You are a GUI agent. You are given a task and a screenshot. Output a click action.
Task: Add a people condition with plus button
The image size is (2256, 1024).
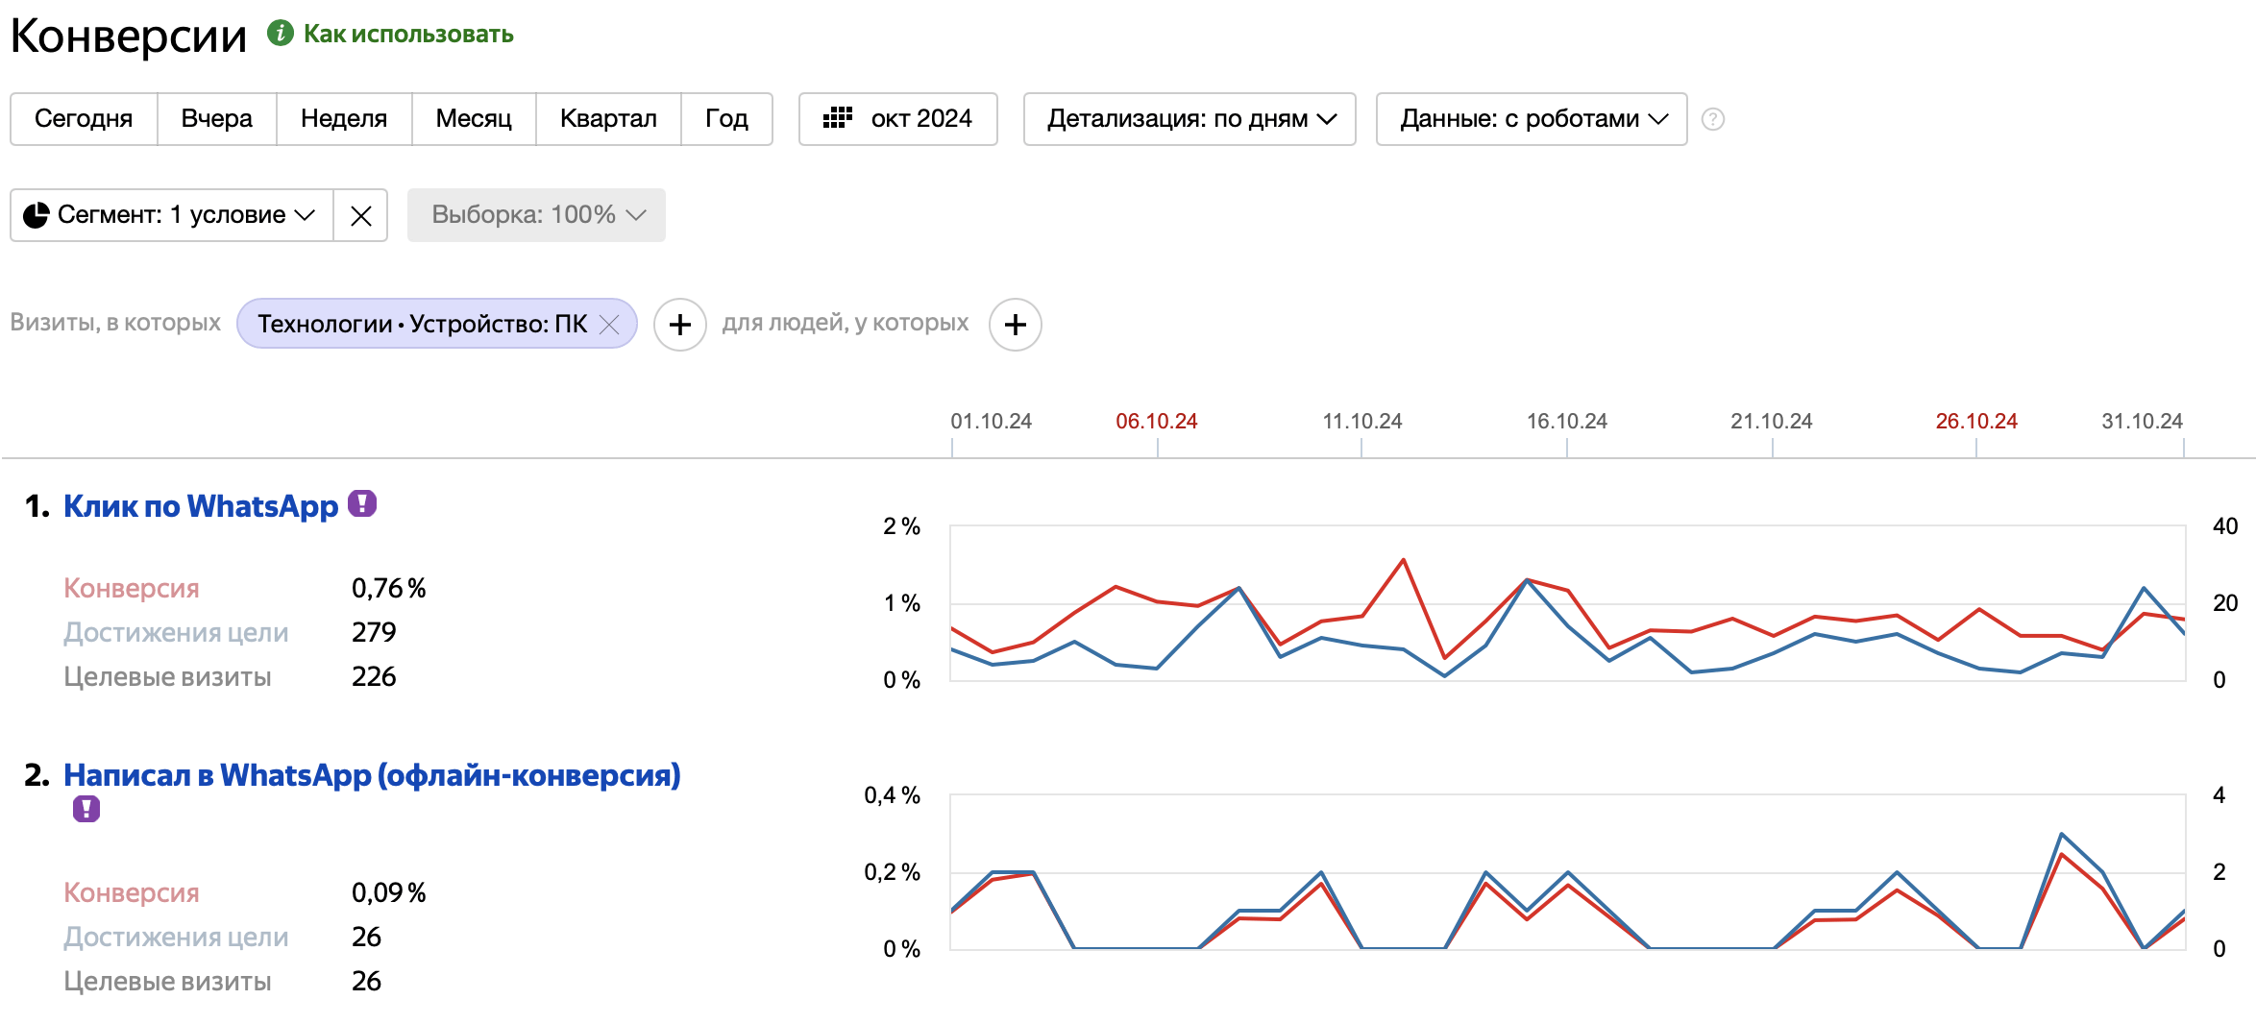click(1015, 325)
